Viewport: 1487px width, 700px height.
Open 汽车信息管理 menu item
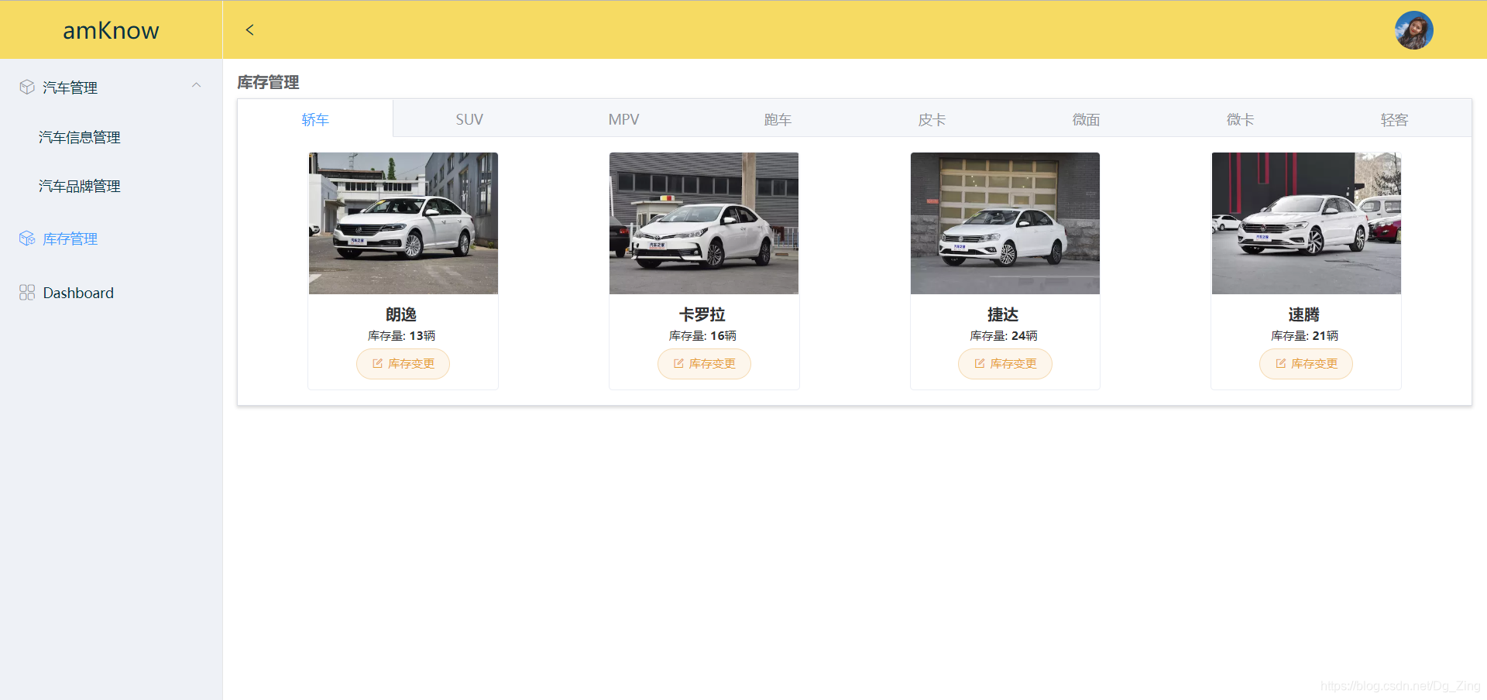click(80, 137)
